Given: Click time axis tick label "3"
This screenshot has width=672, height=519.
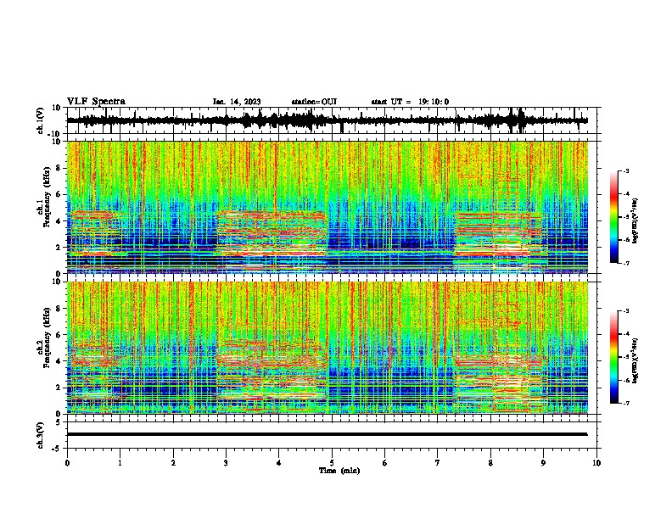Looking at the screenshot, I should [226, 463].
